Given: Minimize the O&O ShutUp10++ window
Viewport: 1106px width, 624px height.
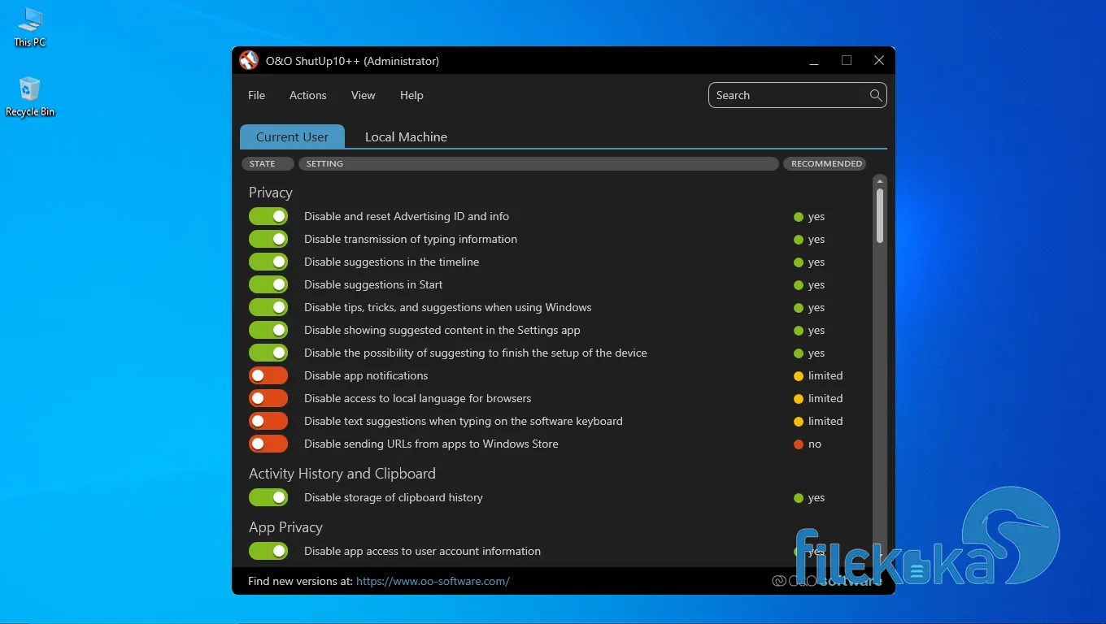Looking at the screenshot, I should (x=814, y=61).
